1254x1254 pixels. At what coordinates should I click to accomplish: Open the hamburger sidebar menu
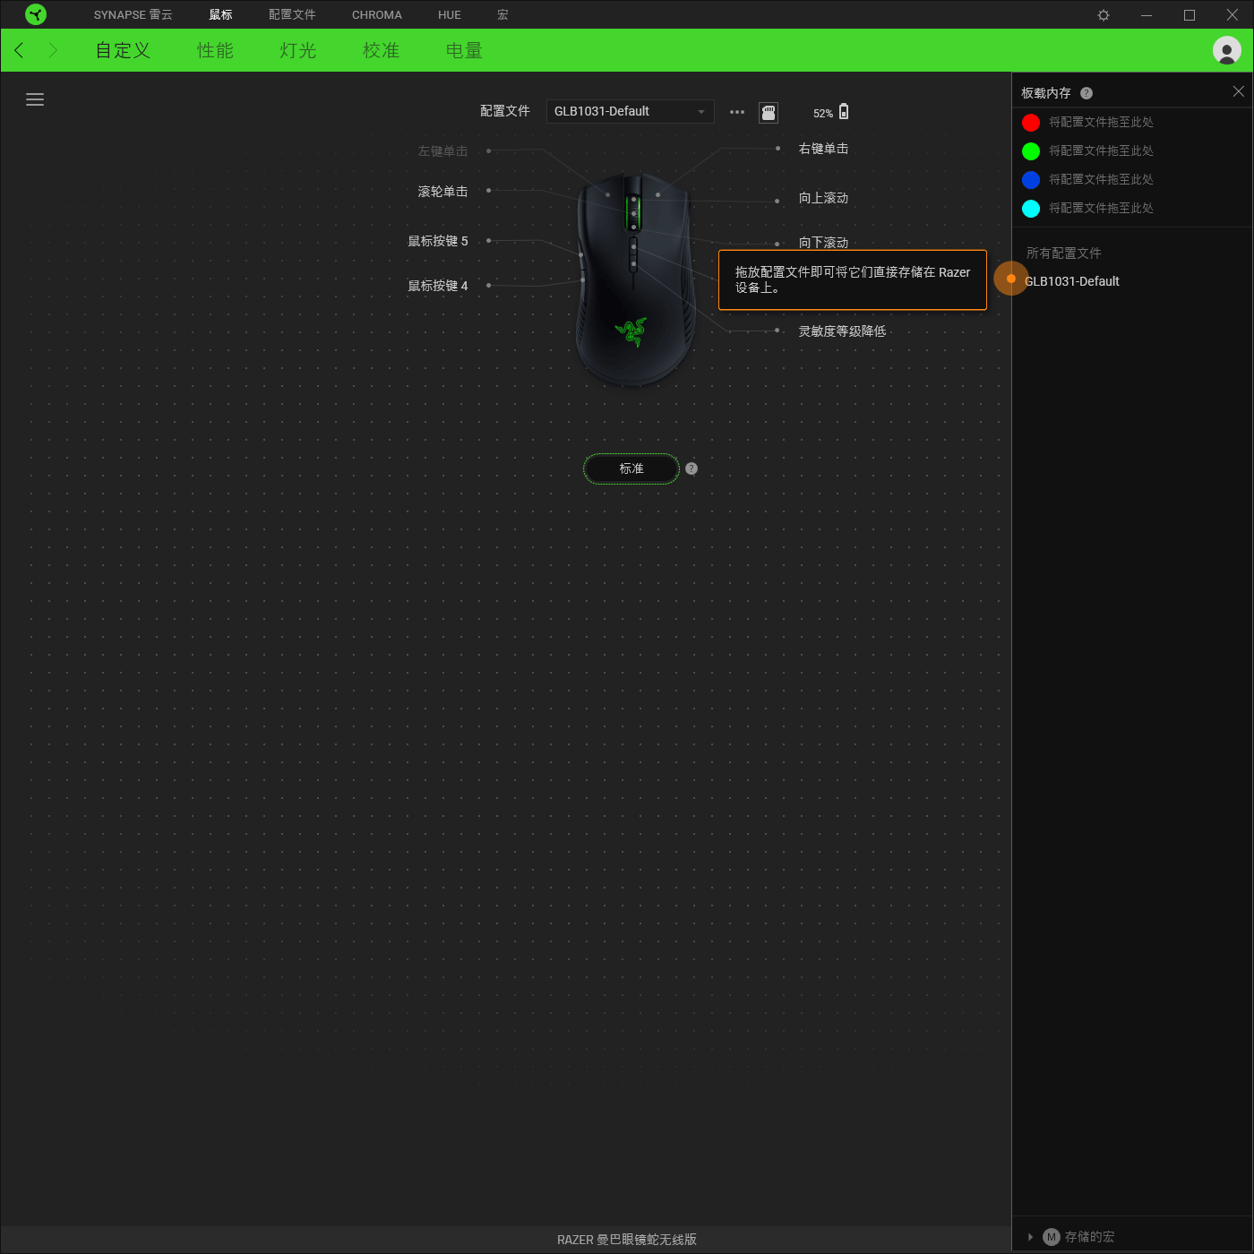[x=35, y=99]
